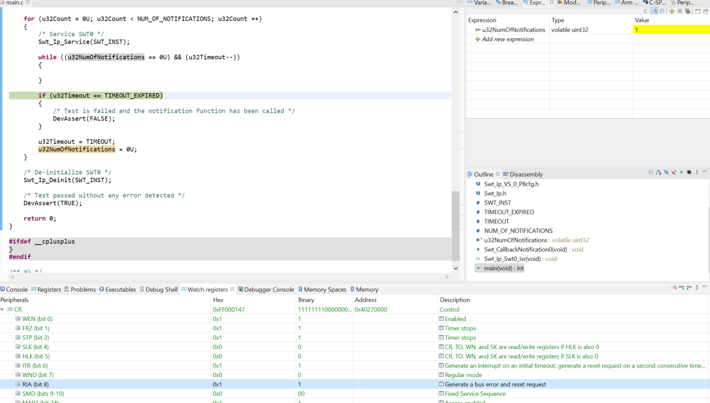
Task: Open new Expressions view icon
Action: click(698, 11)
